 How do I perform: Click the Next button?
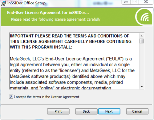coord(109,111)
